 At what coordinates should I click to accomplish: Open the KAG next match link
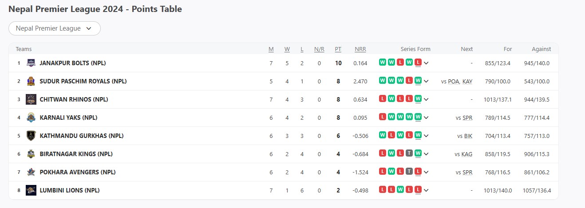click(x=467, y=154)
